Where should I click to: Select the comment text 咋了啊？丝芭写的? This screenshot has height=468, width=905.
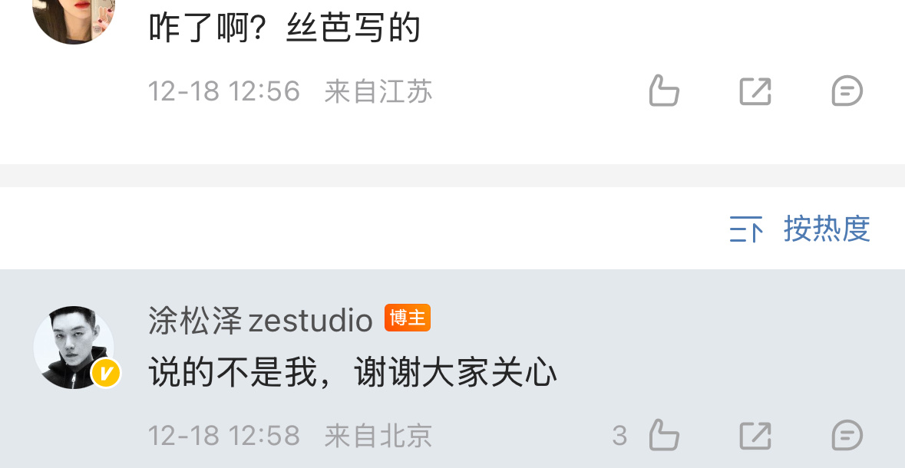pyautogui.click(x=284, y=28)
